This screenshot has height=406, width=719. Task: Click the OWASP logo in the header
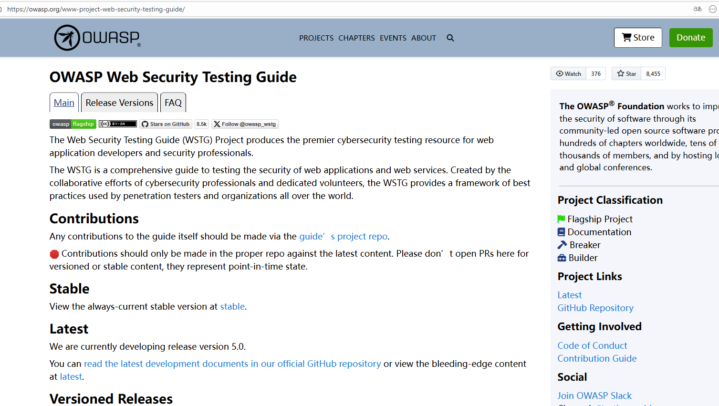pyautogui.click(x=95, y=37)
